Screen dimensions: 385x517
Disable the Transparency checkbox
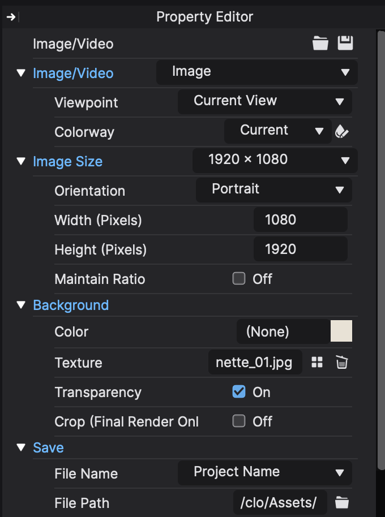click(239, 392)
